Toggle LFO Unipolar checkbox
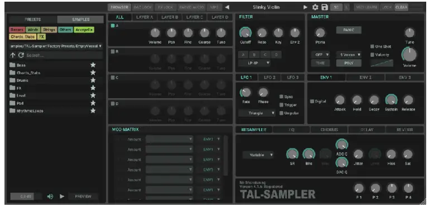429x207 pixels. (281, 113)
